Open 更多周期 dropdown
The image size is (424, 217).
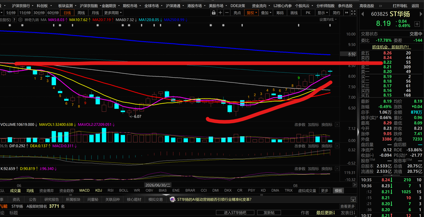[113, 13]
